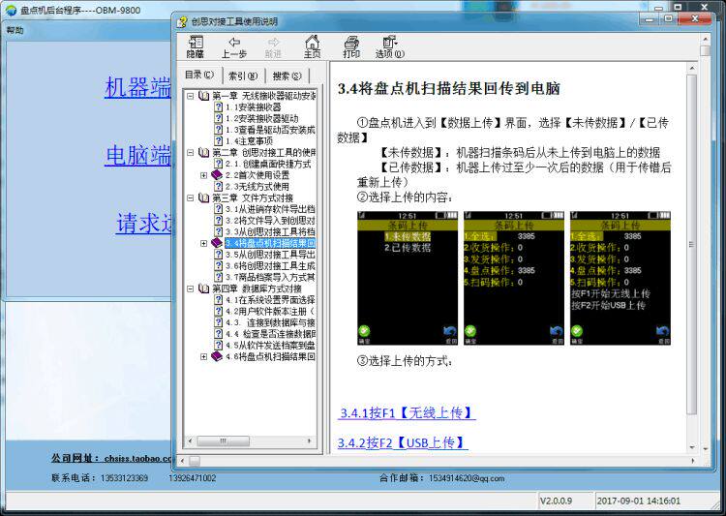Click the content pane's vertical scrollbar thumb
The image size is (726, 516).
[692, 244]
